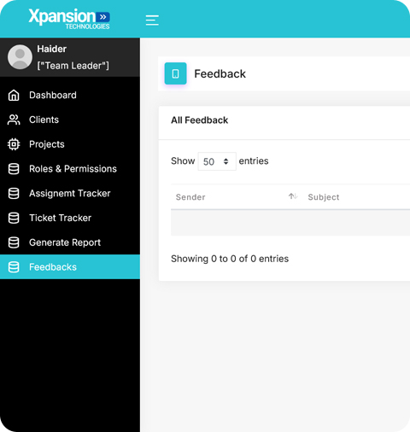Click the Xpansion Technologies logo
Viewport: 410px width, 432px height.
point(69,19)
